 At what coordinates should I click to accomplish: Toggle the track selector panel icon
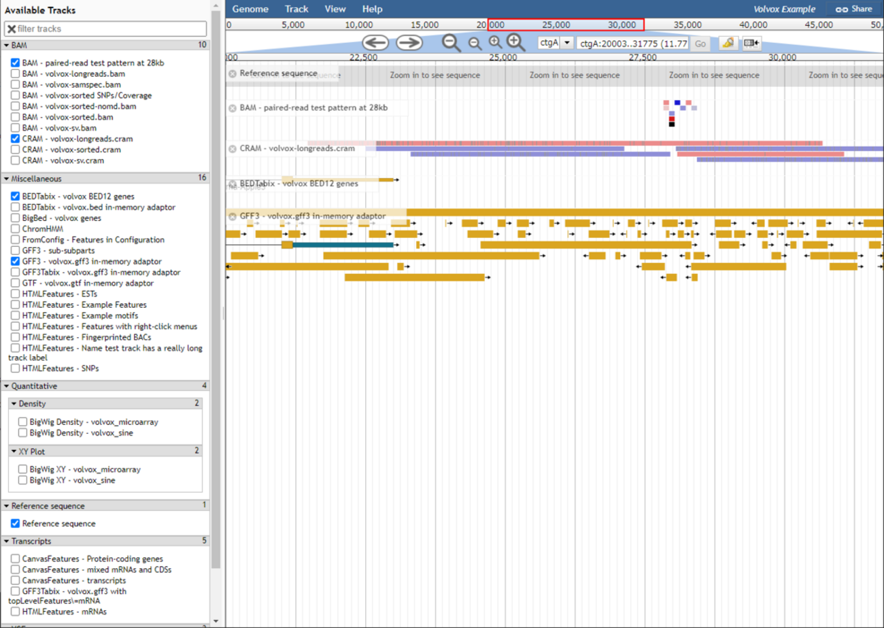(x=751, y=43)
